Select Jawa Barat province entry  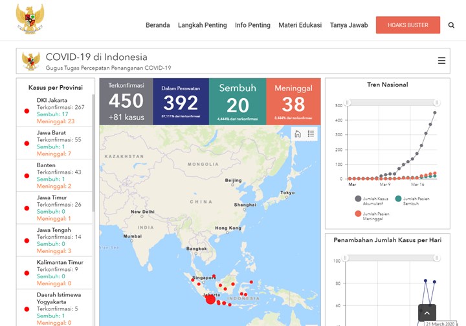click(54, 143)
